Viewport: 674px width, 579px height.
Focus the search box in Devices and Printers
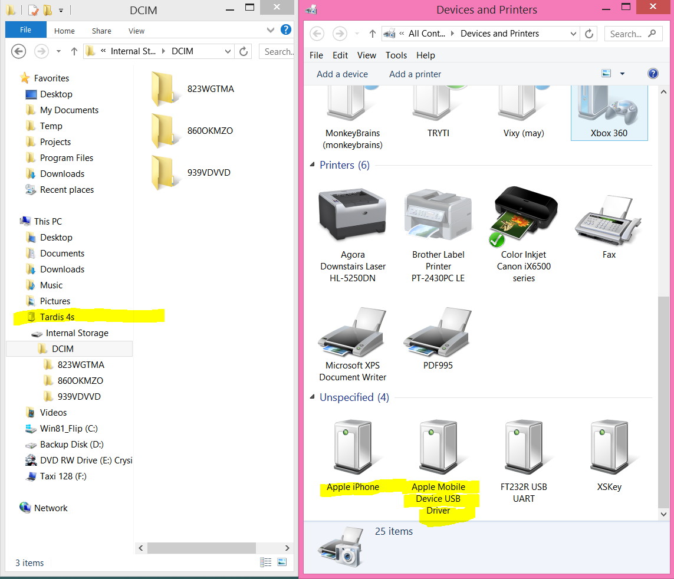click(633, 34)
